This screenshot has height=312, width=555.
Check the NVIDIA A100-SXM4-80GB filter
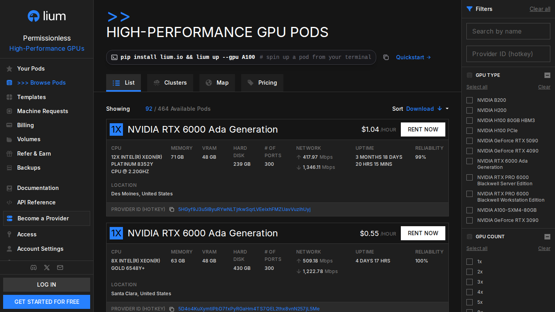pos(470,210)
